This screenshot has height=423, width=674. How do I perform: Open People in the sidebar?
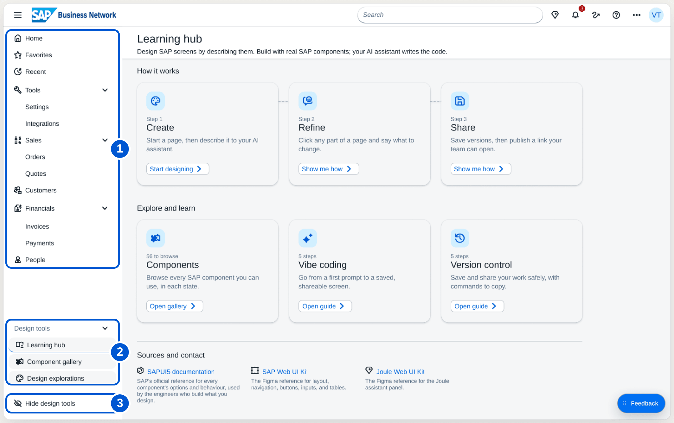click(63, 260)
